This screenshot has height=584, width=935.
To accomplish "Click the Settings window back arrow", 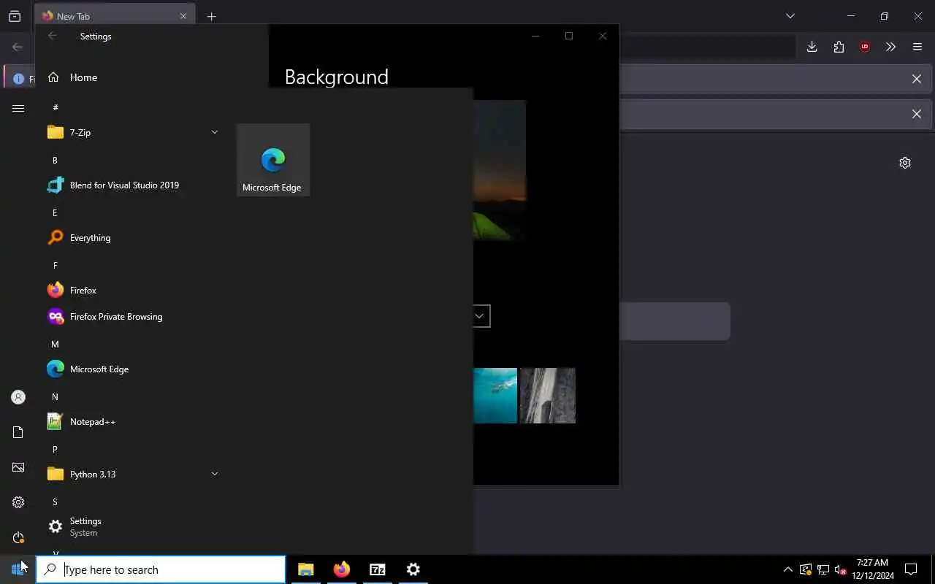I will [52, 36].
